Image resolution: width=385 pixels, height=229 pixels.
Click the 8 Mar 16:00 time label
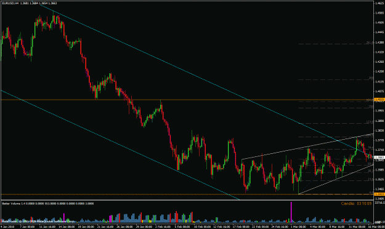[337, 227]
